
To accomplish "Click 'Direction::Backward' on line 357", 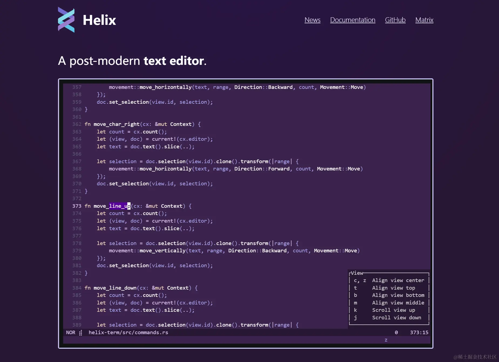I will [264, 87].
